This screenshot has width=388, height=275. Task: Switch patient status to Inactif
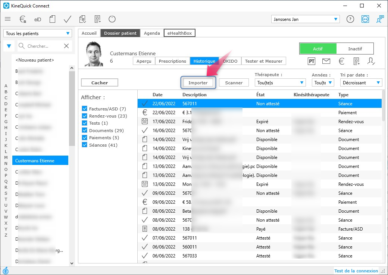point(355,49)
